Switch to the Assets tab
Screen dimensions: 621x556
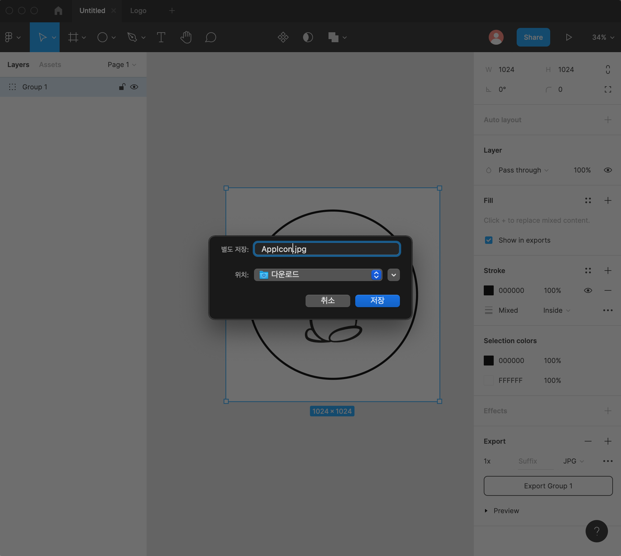[x=50, y=65]
